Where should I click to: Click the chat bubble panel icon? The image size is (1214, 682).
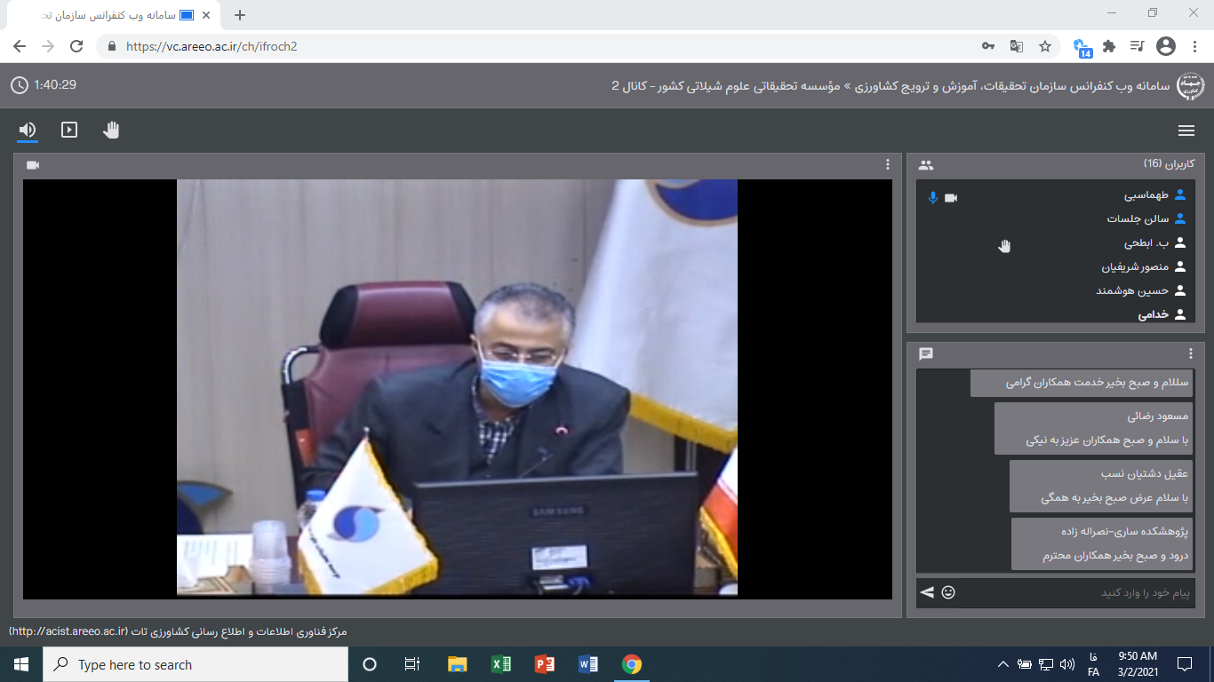926,353
